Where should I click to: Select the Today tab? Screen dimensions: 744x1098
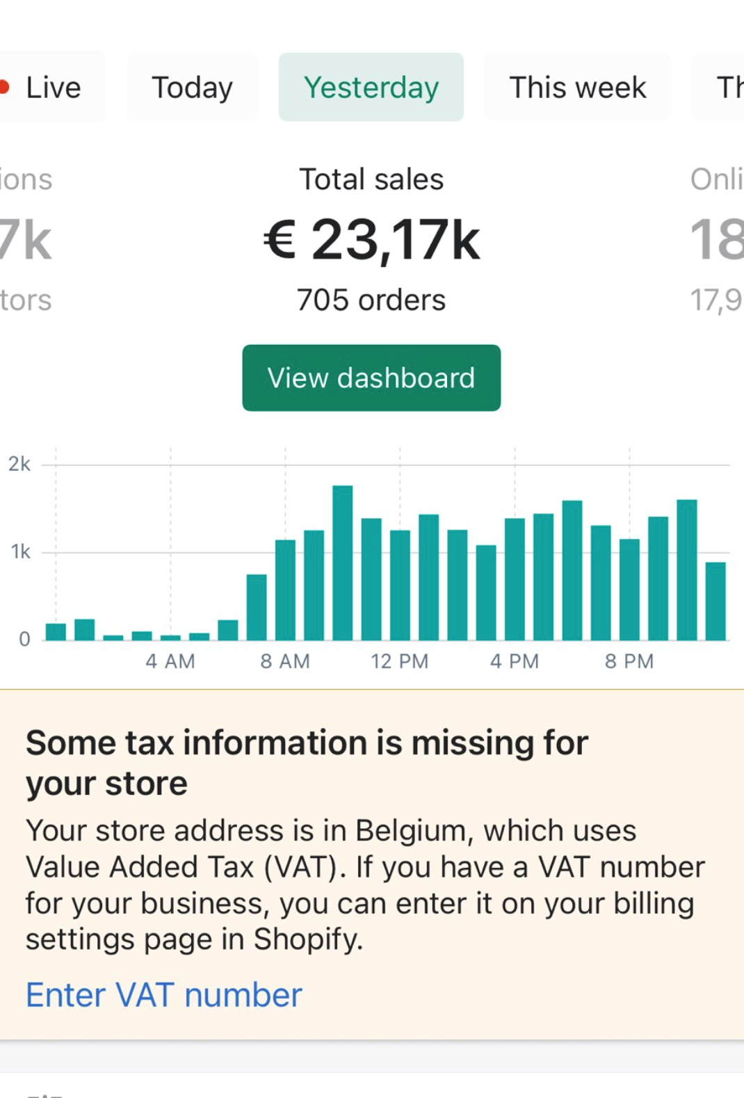(x=192, y=88)
